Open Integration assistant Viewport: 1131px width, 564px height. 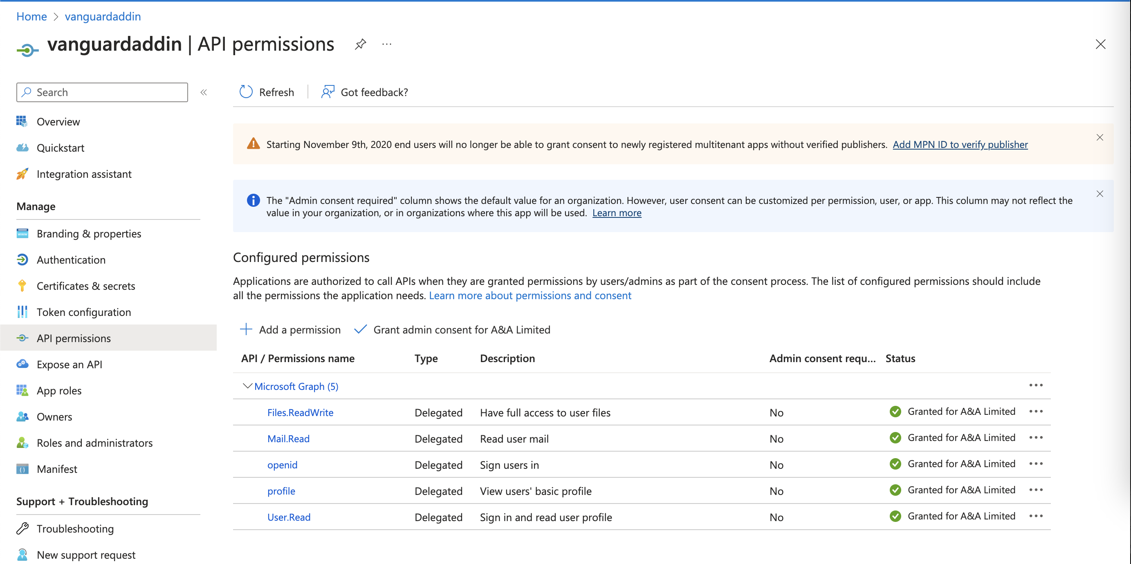(x=84, y=174)
